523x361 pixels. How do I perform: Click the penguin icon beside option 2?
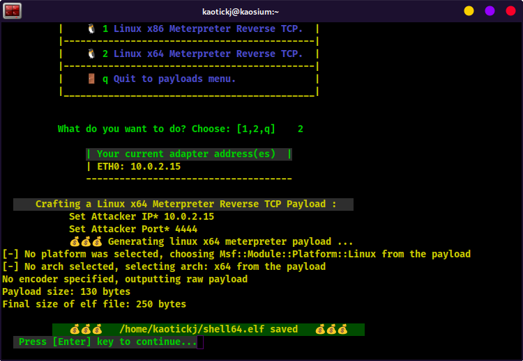(91, 54)
